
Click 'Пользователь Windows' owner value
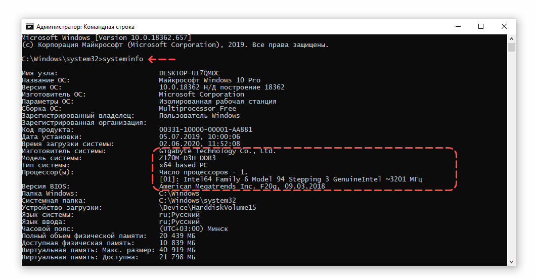click(200, 116)
